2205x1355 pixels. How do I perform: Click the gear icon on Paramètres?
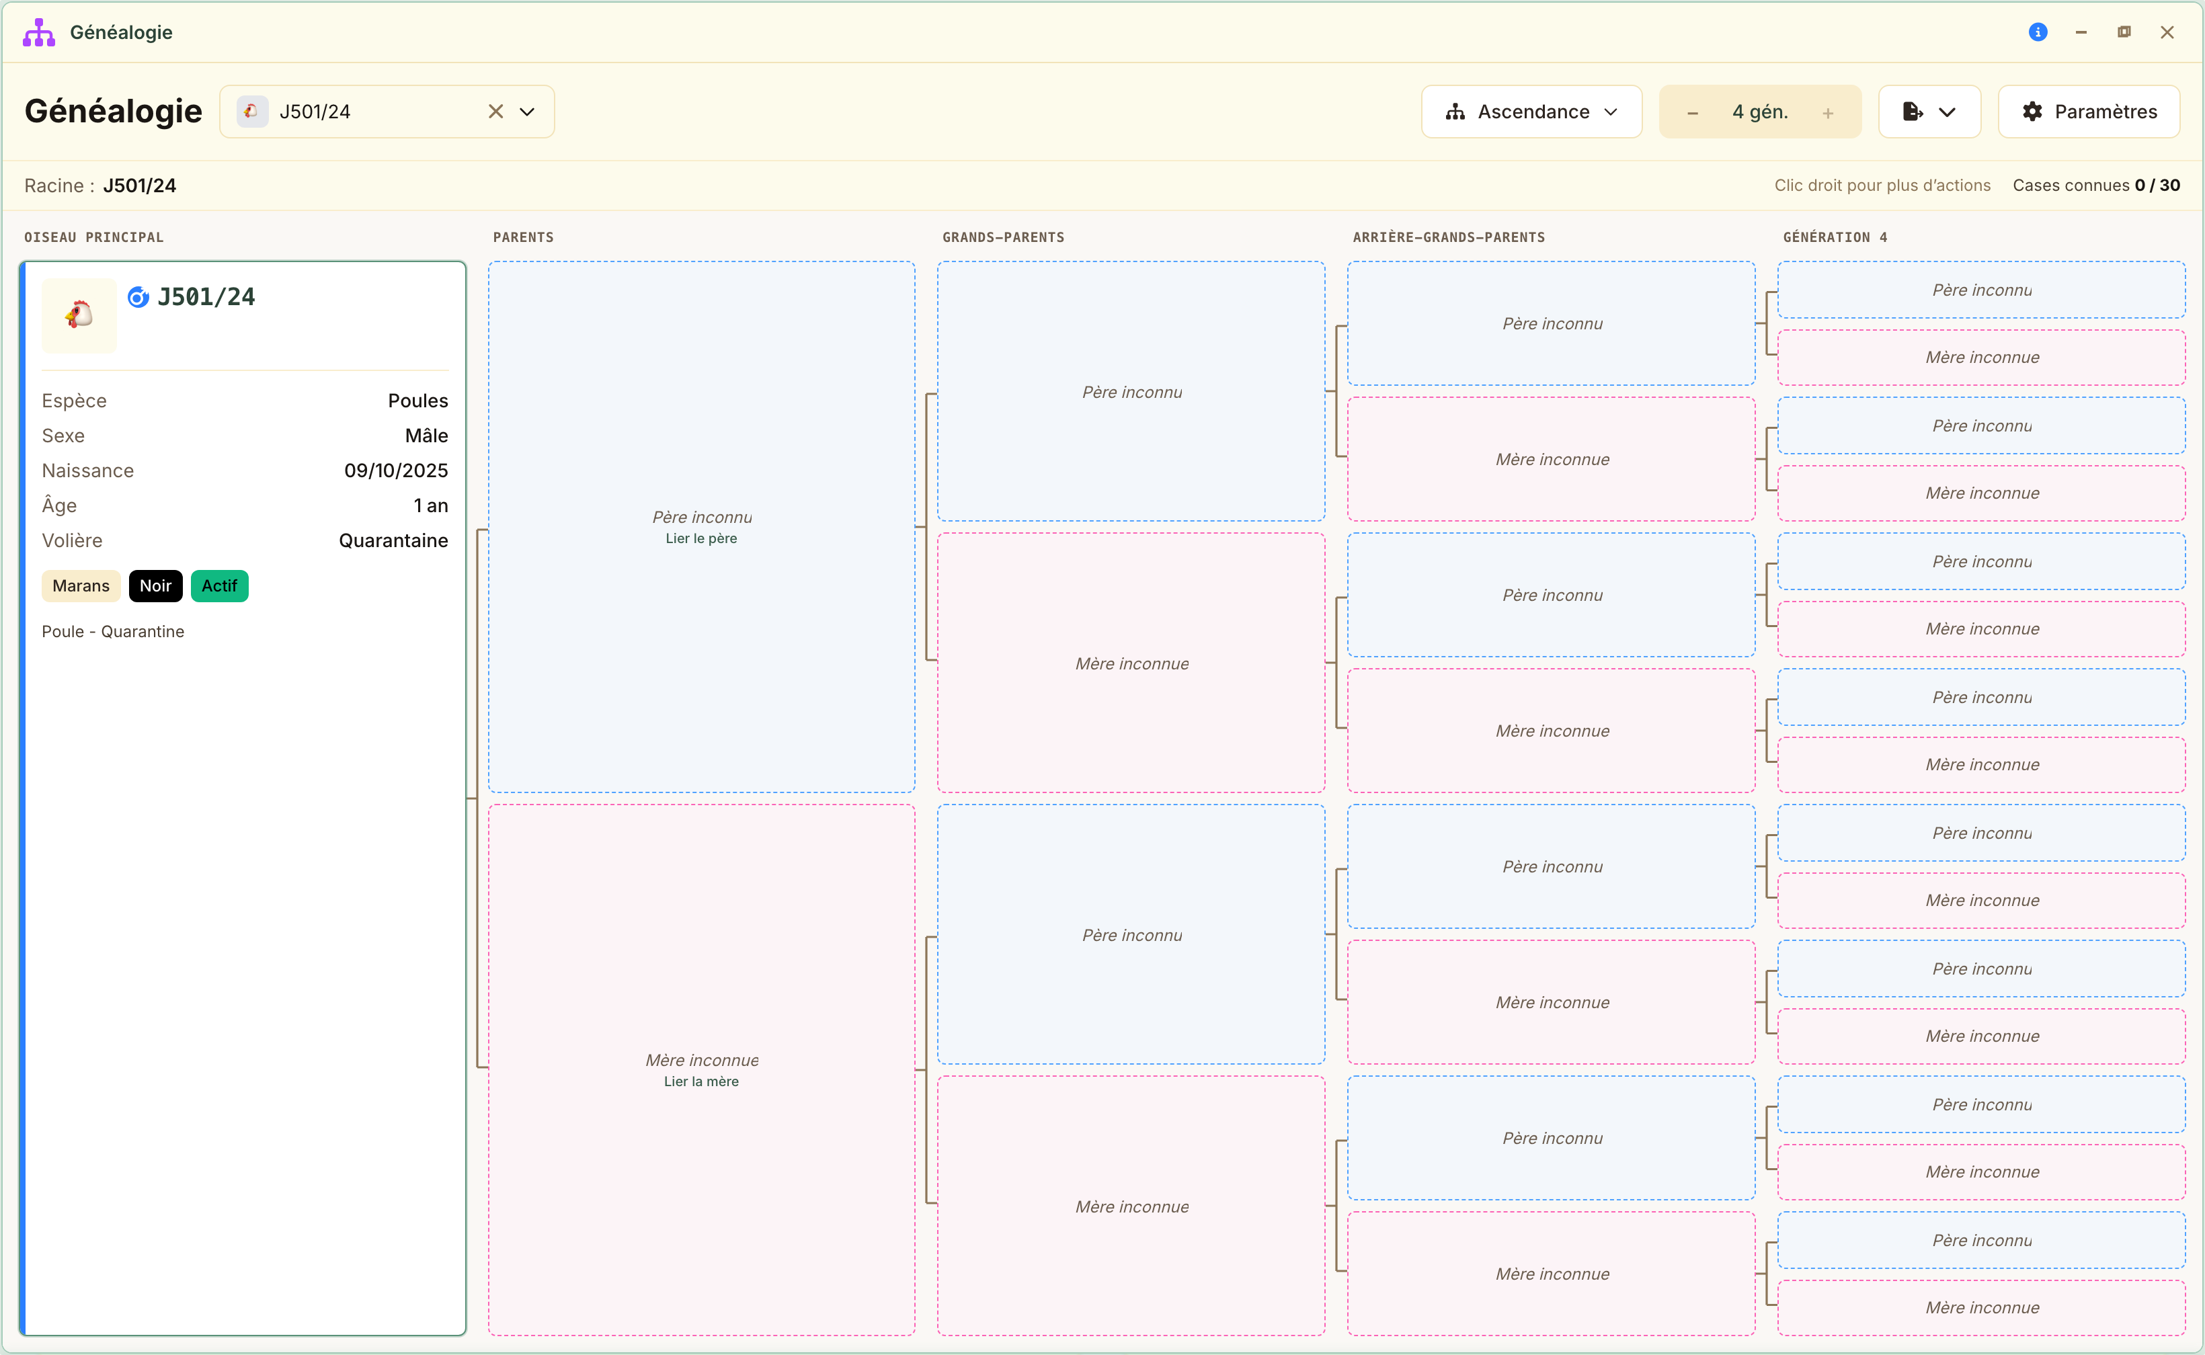coord(2032,111)
